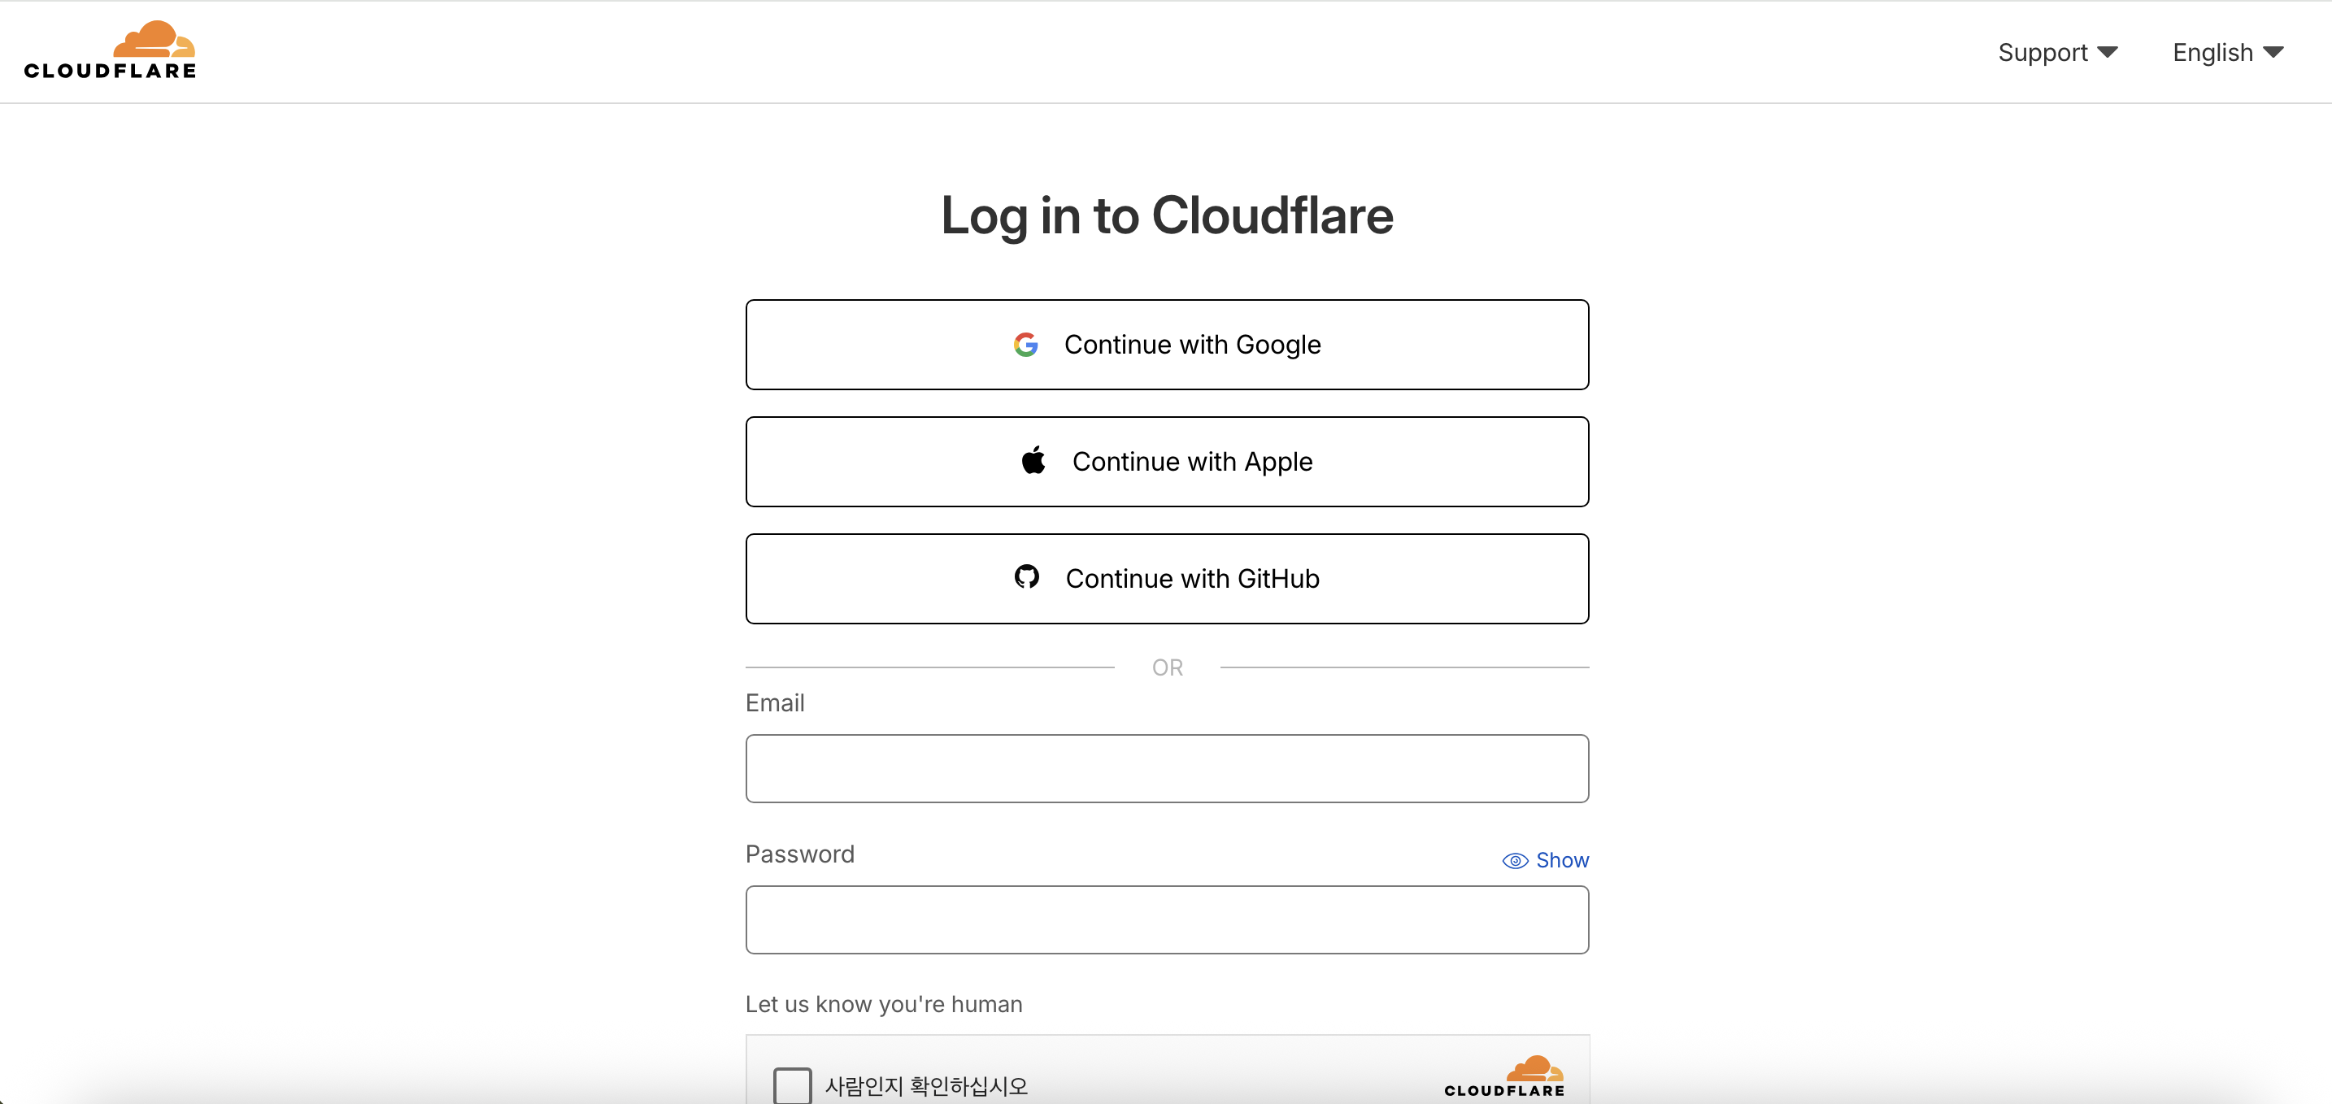Click the Google G icon
Viewport: 2332px width, 1104px height.
(1025, 345)
